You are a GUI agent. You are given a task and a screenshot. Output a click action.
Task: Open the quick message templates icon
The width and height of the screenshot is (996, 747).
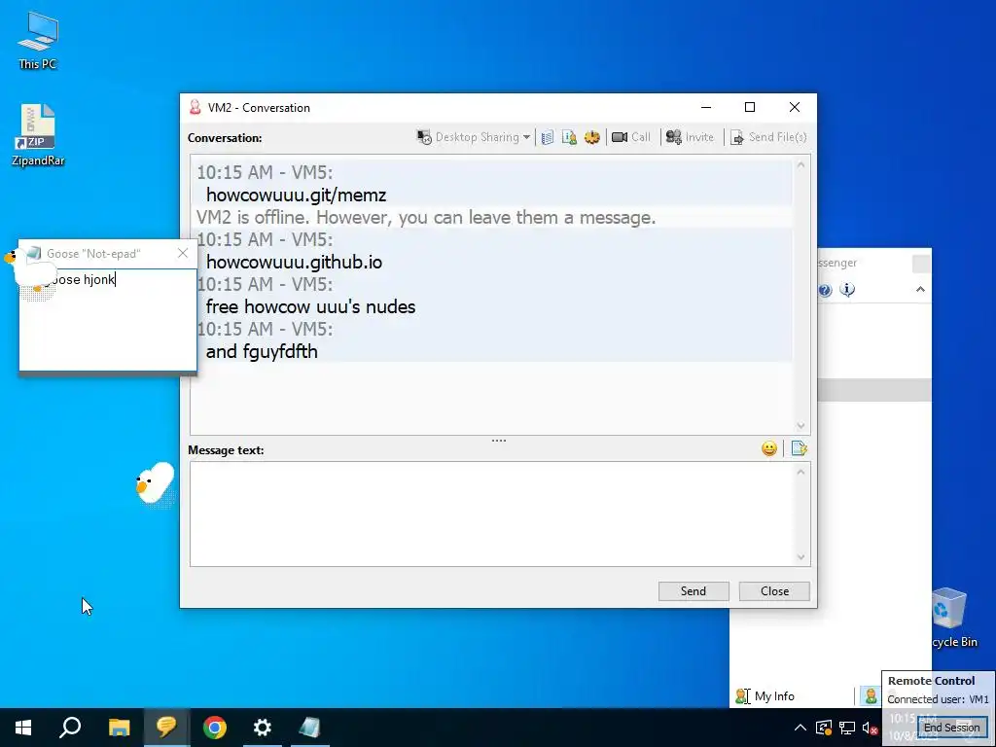coord(800,449)
